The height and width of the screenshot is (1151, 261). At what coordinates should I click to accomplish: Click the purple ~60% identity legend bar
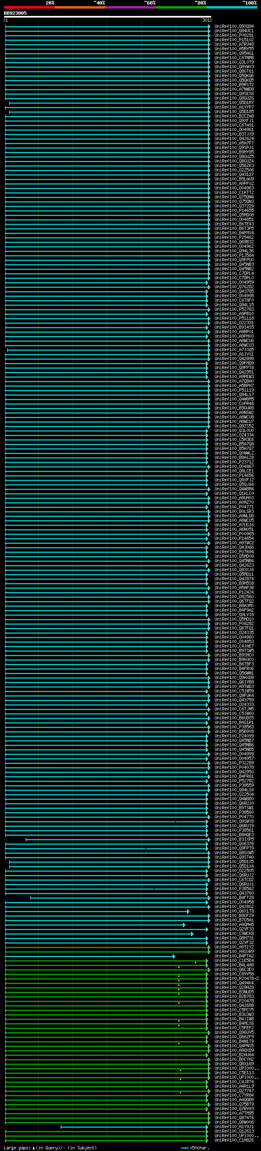pos(131,8)
